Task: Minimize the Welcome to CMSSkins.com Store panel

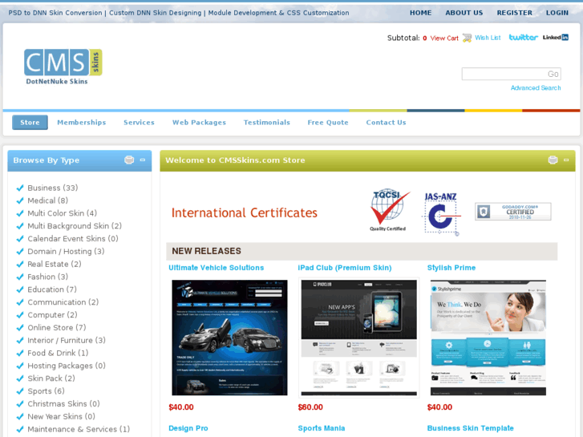Action: point(566,160)
